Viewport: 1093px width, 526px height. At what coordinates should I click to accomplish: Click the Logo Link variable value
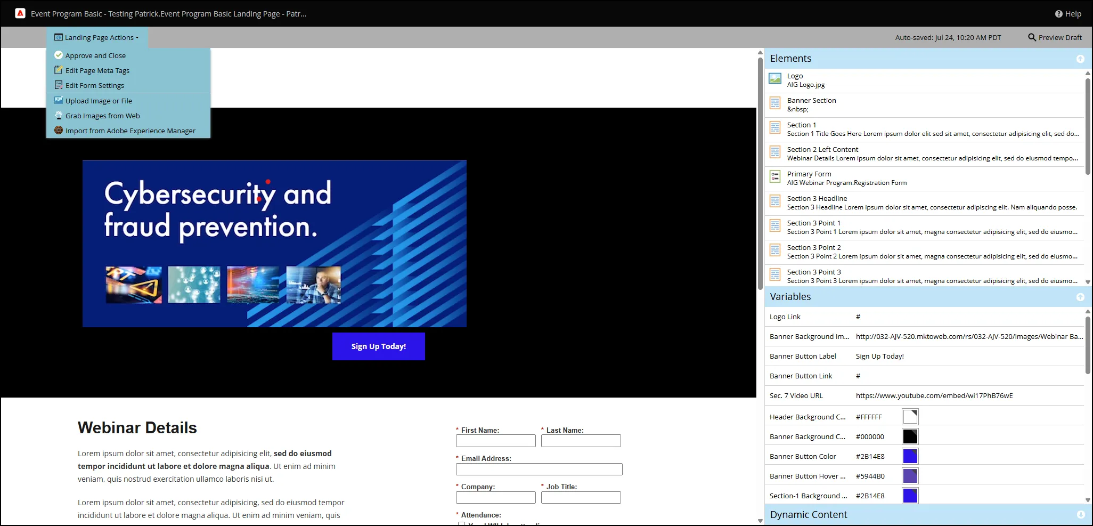click(858, 317)
